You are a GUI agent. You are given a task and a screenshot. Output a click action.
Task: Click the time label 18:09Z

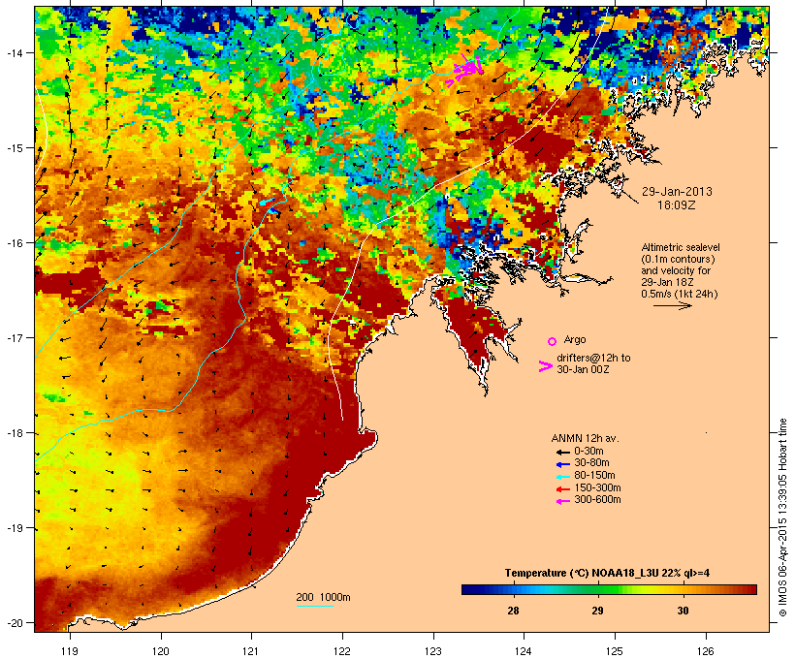coord(677,205)
